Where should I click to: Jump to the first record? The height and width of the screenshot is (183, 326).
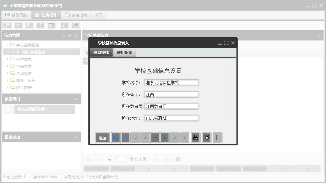click(116, 137)
